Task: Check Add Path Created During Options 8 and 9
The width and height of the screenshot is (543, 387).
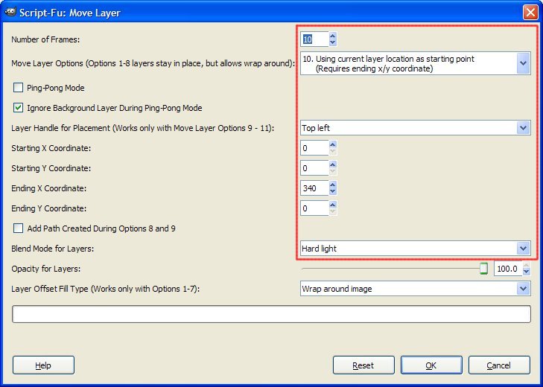Action: [18, 228]
